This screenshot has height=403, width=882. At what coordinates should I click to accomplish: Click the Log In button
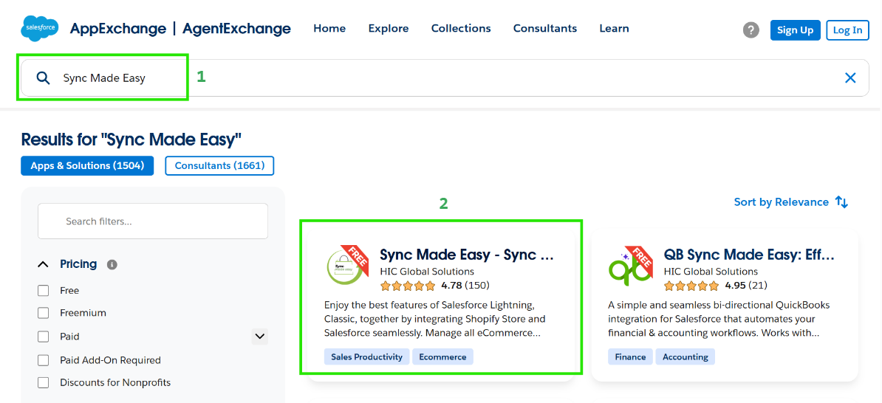[847, 30]
